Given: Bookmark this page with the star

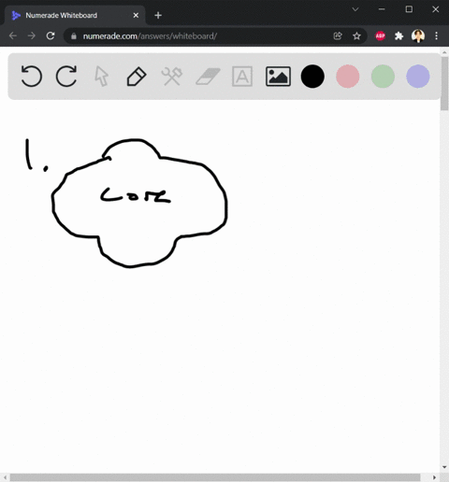Looking at the screenshot, I should pos(356,36).
